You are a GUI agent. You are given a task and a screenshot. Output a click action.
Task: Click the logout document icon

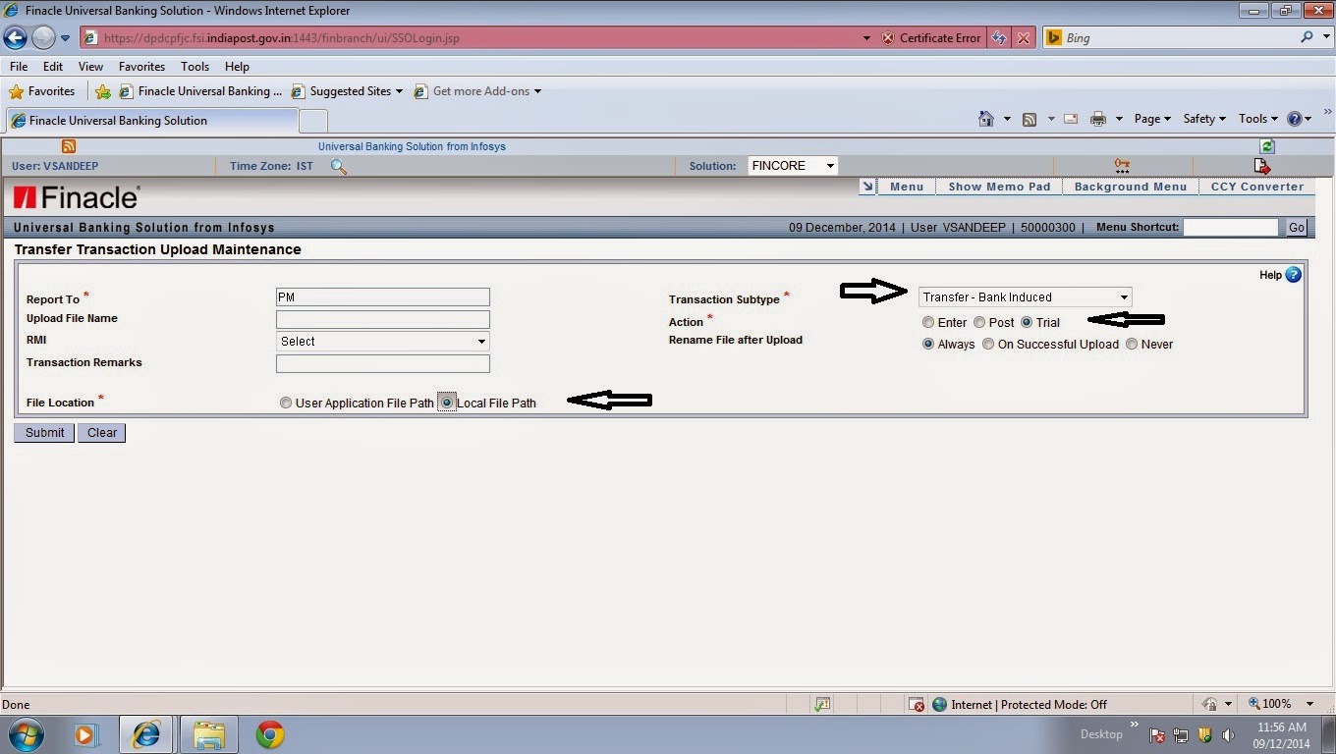point(1261,166)
